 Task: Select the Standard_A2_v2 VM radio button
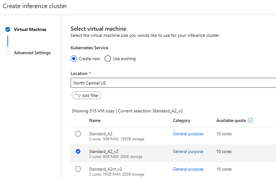(78, 151)
